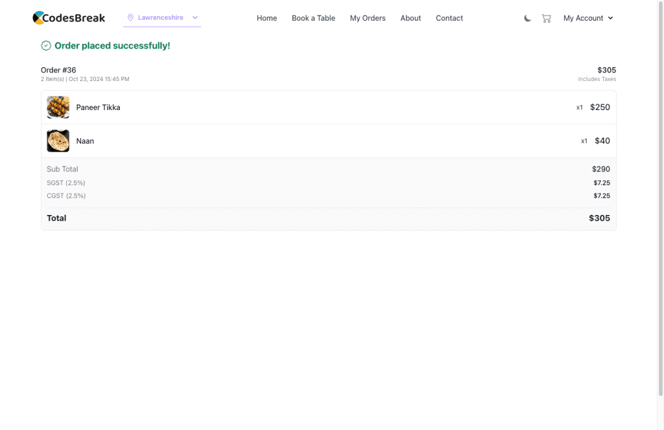Visit the About link
This screenshot has width=664, height=430.
tap(410, 18)
